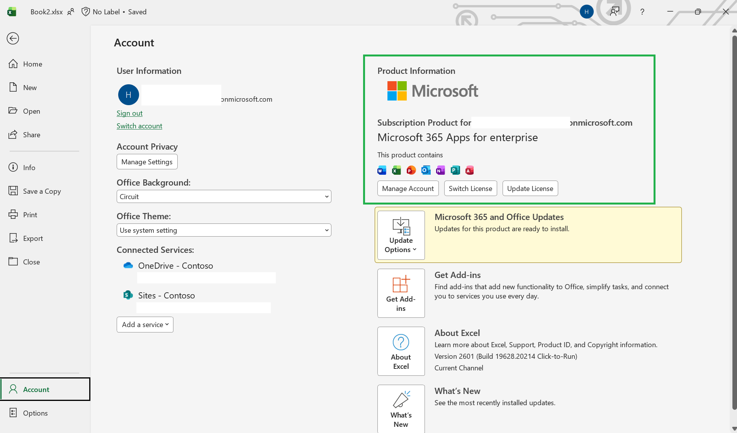The height and width of the screenshot is (433, 737).
Task: Click the large H avatar under User Information
Action: coord(129,95)
